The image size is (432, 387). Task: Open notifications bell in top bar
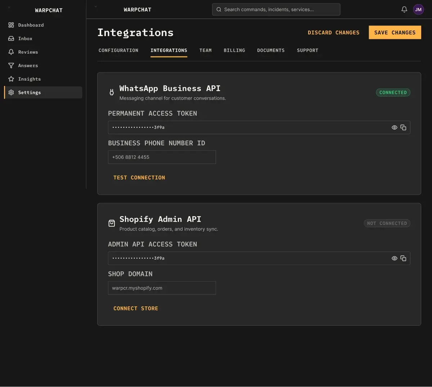point(404,10)
